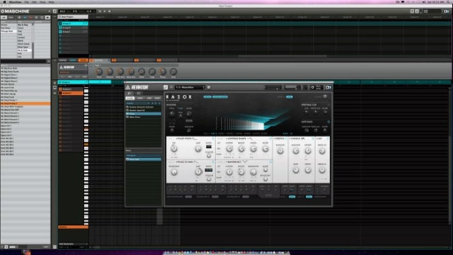
Task: Select the DISK tab in Maschine browser
Action: [4, 17]
